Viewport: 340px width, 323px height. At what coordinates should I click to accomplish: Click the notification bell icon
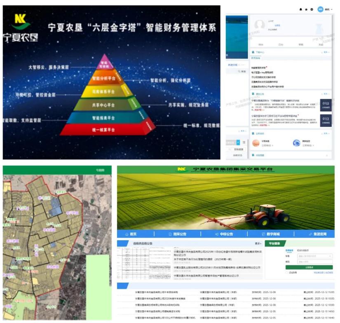pos(300,9)
